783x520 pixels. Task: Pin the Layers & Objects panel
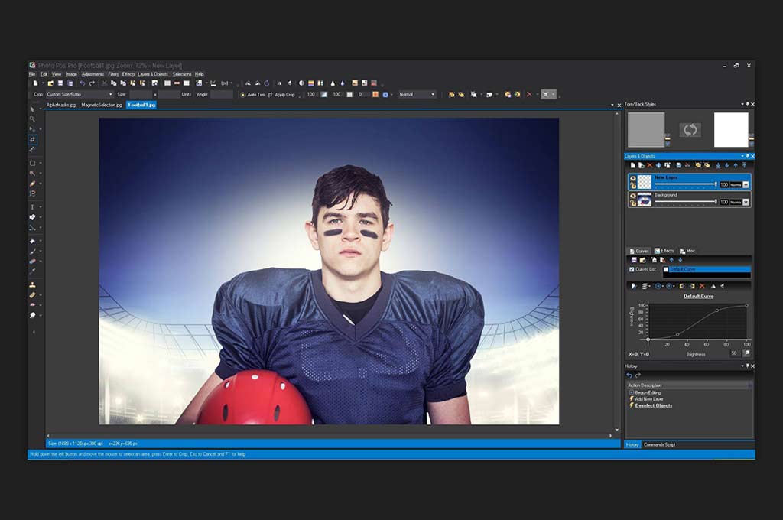pos(748,156)
